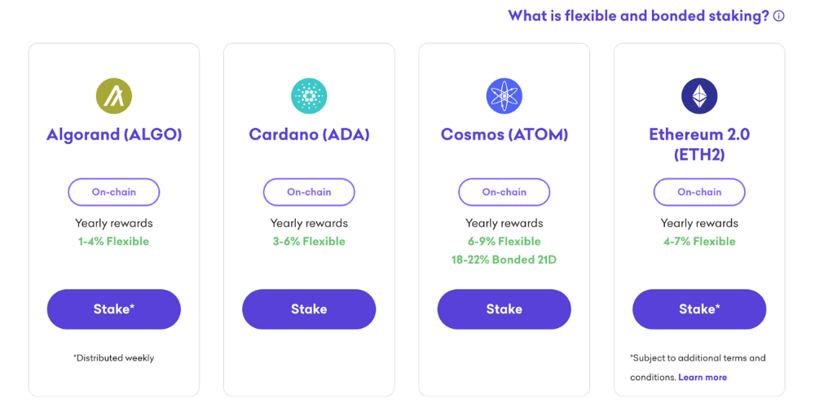Click the Cardano (ADA) heading

[x=309, y=134]
